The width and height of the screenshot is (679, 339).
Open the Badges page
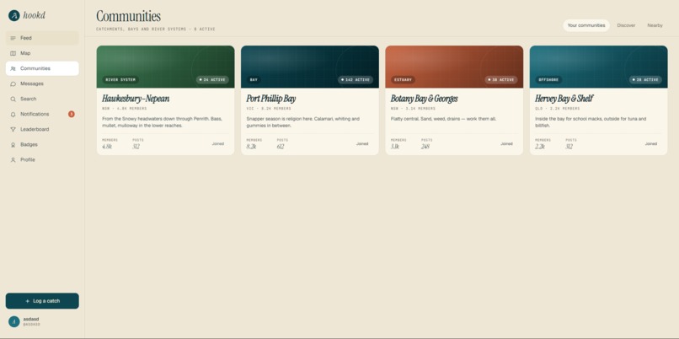[42, 145]
